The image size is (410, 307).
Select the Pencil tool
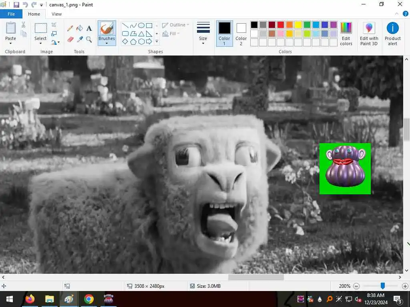pyautogui.click(x=70, y=28)
